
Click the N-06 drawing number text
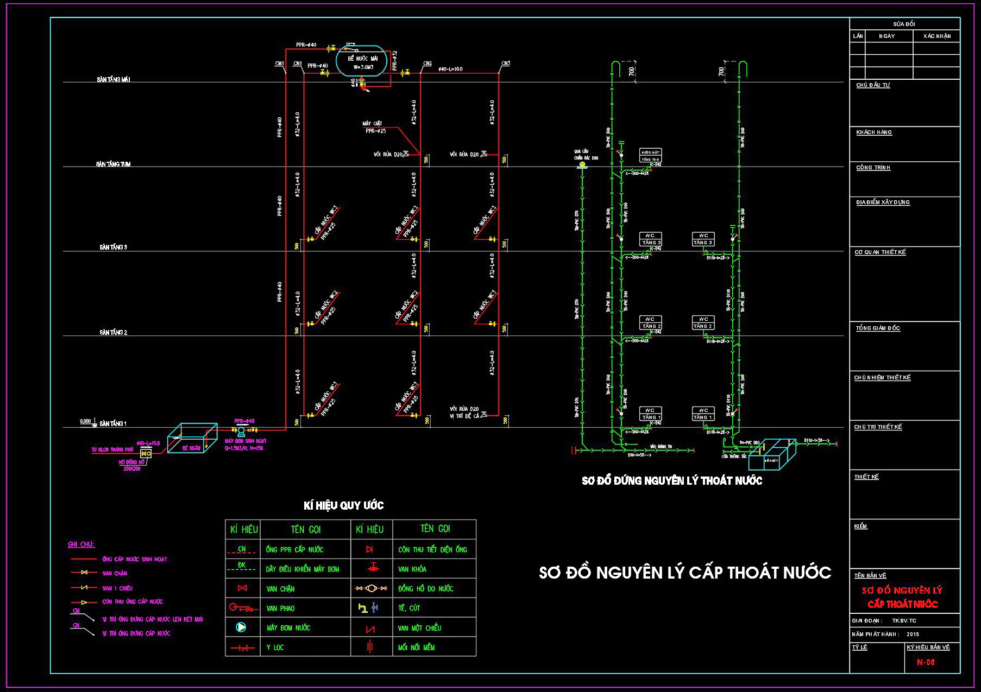(x=926, y=662)
